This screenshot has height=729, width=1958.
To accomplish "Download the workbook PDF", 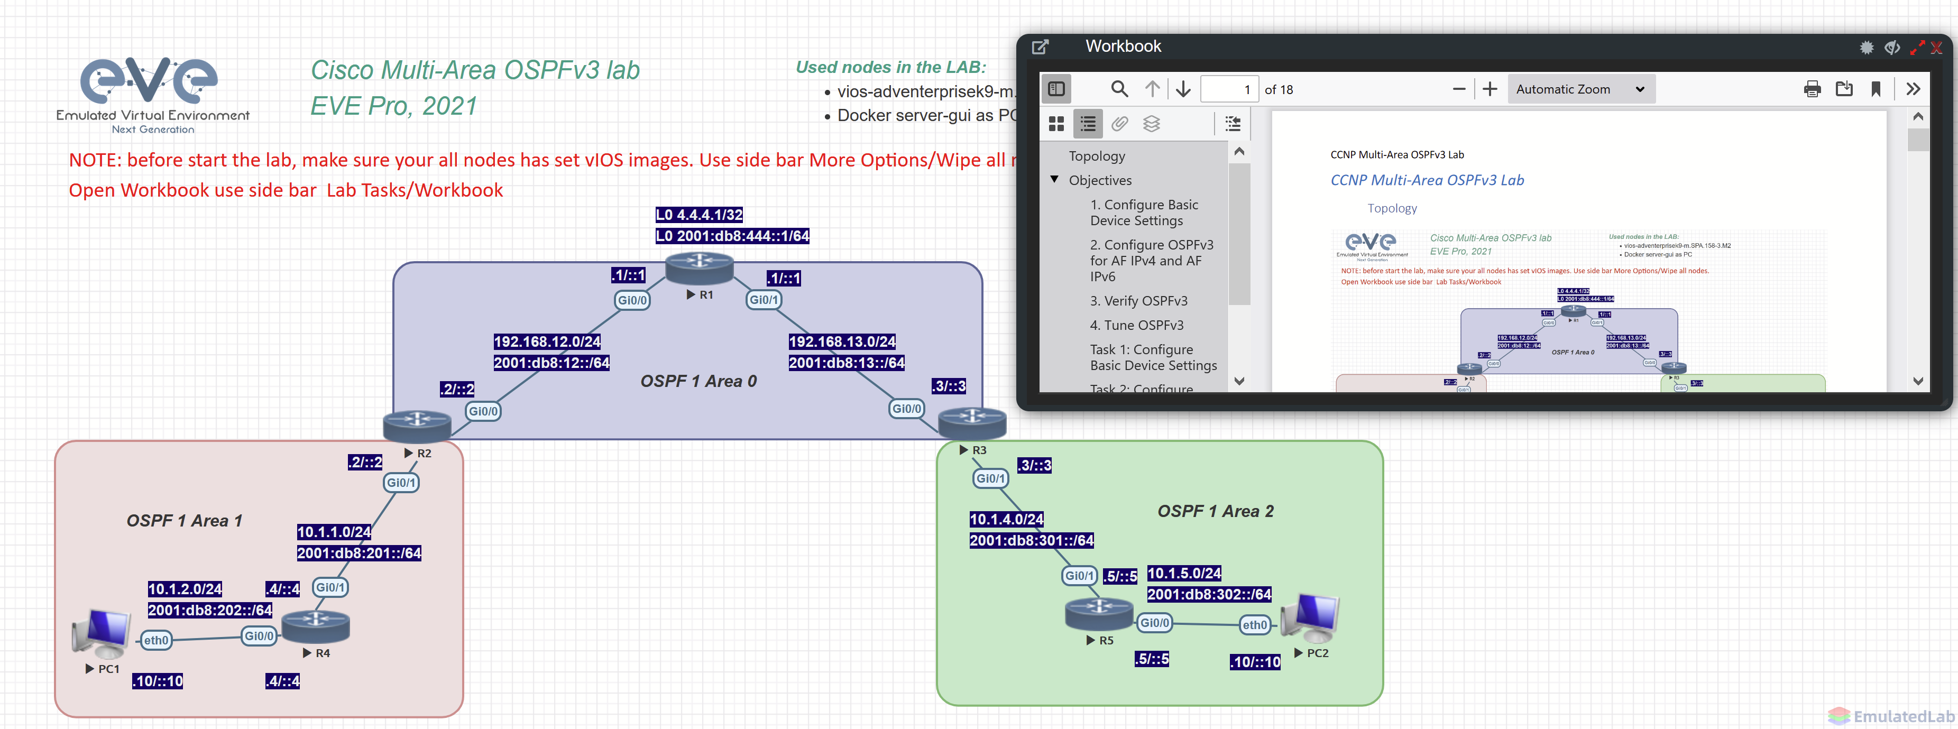I will pos(1844,89).
